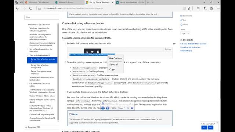Viewport: 235px width, 132px height.
Task: Open Change history for Windows 10 for Education
Action: 42,119
